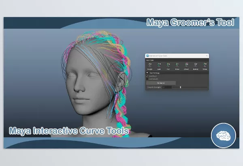243x166 pixels.
Task: Click the Smooth Strength slider handle
Action: [x=180, y=87]
